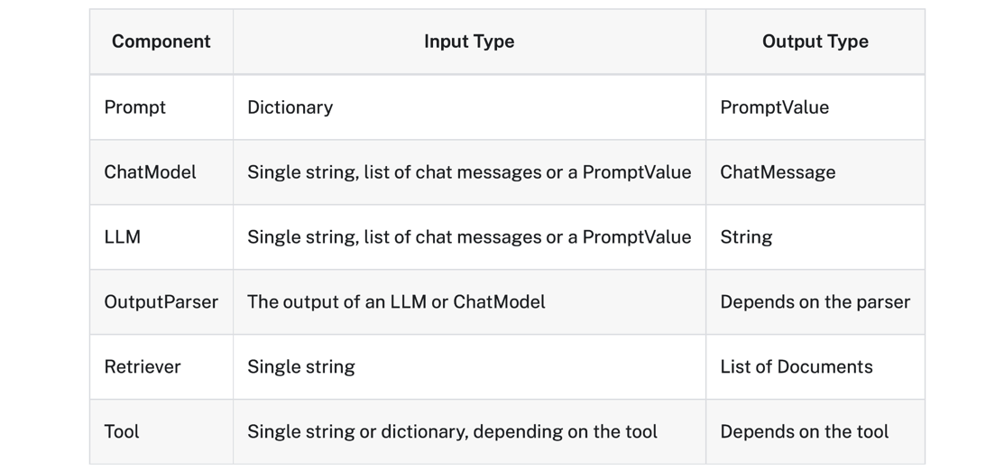Click the LLM component cell
1004x471 pixels.
tap(161, 237)
